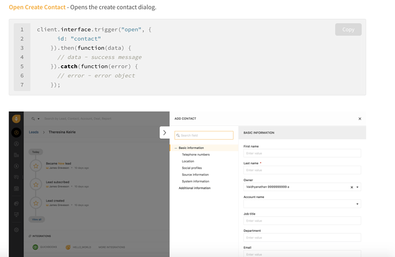Screen dimensions: 395x257
Task: Jump to Social profiles section
Action: click(x=192, y=168)
